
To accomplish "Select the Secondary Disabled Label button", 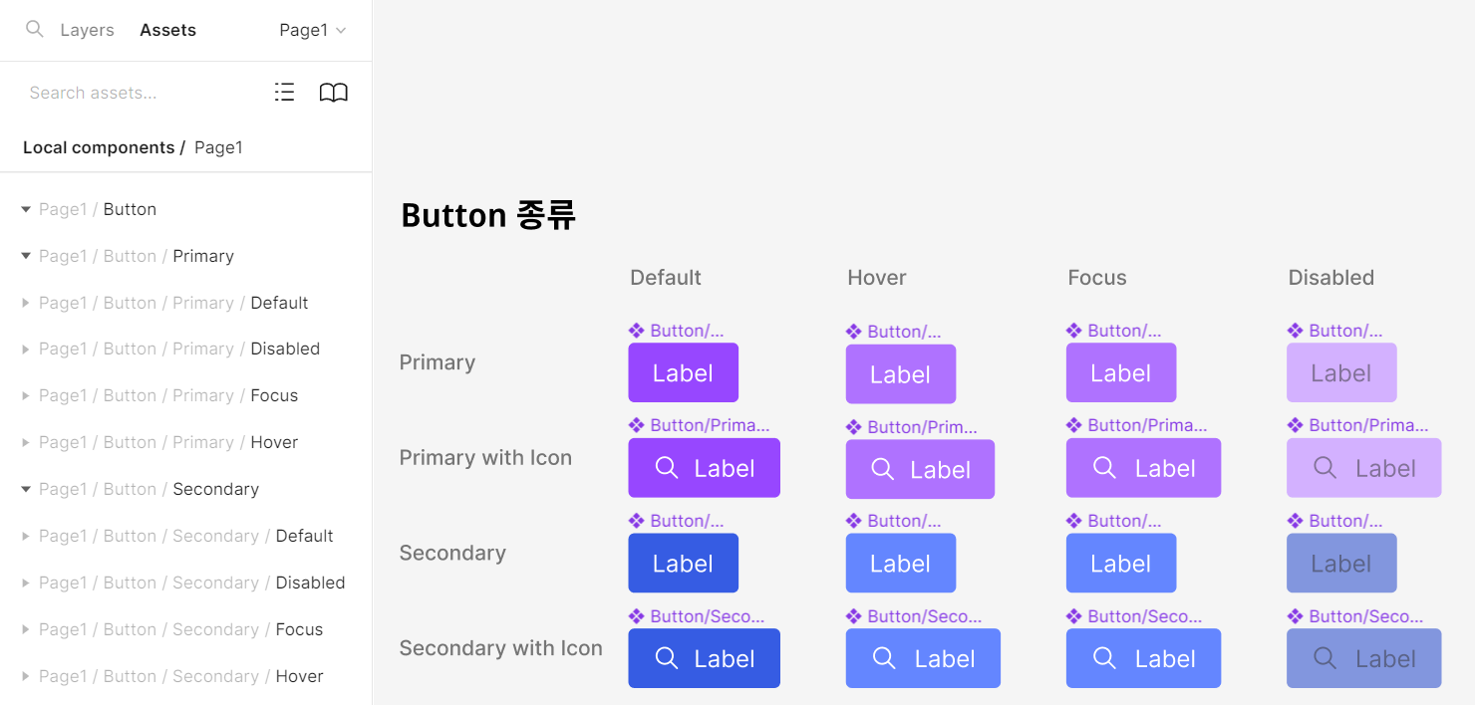I will point(1341,563).
